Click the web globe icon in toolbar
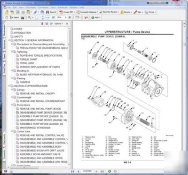 (42, 12)
